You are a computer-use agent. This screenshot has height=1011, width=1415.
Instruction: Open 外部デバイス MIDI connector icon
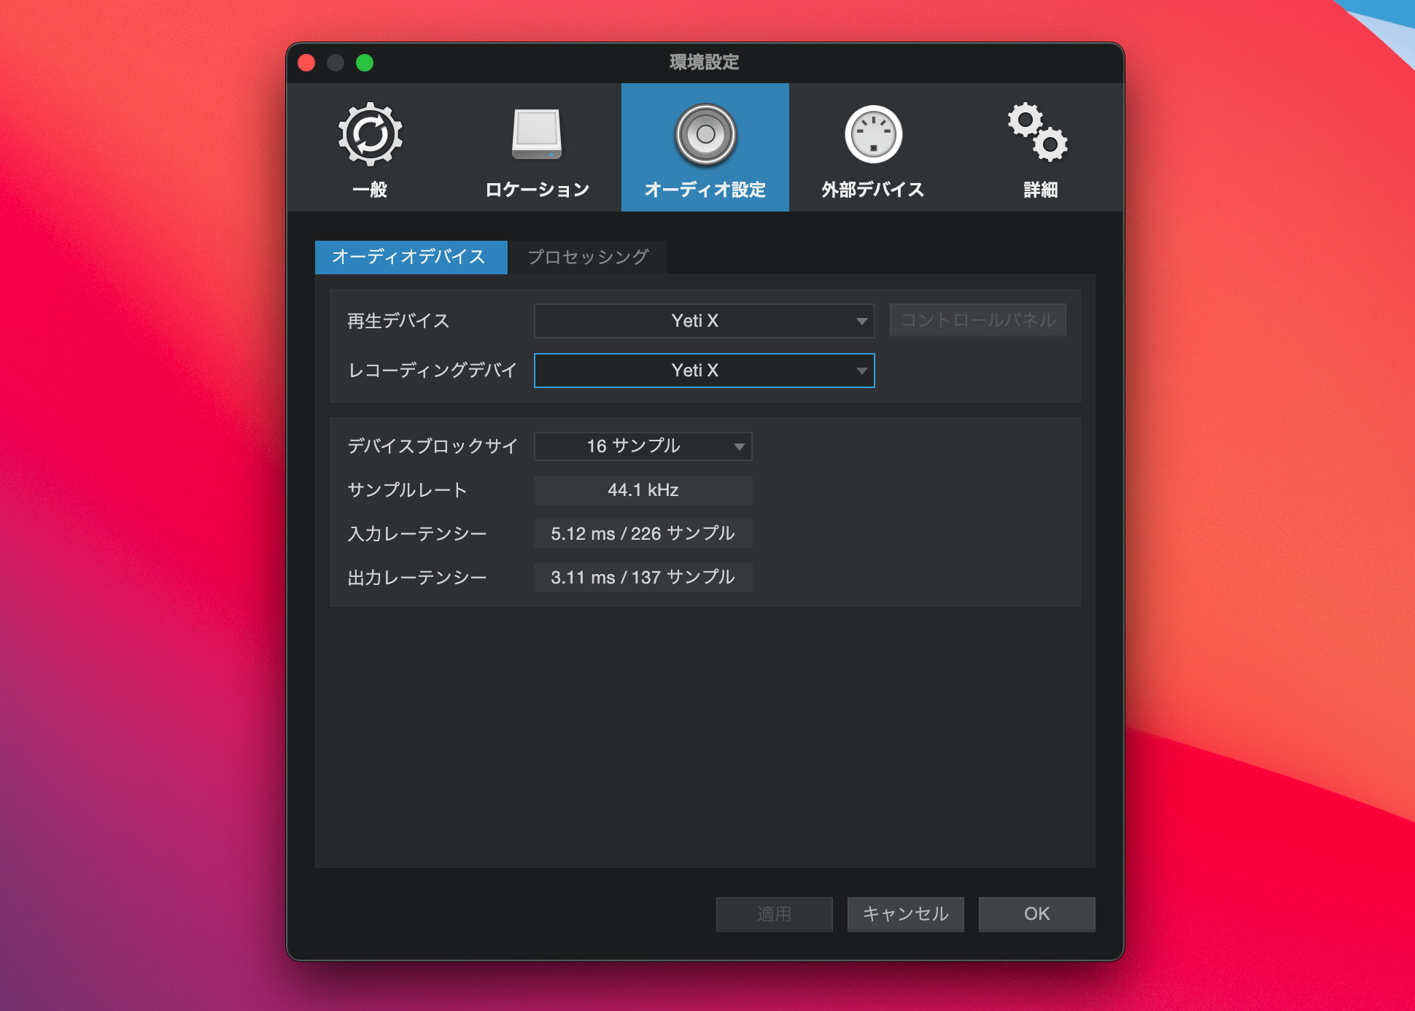coord(873,134)
